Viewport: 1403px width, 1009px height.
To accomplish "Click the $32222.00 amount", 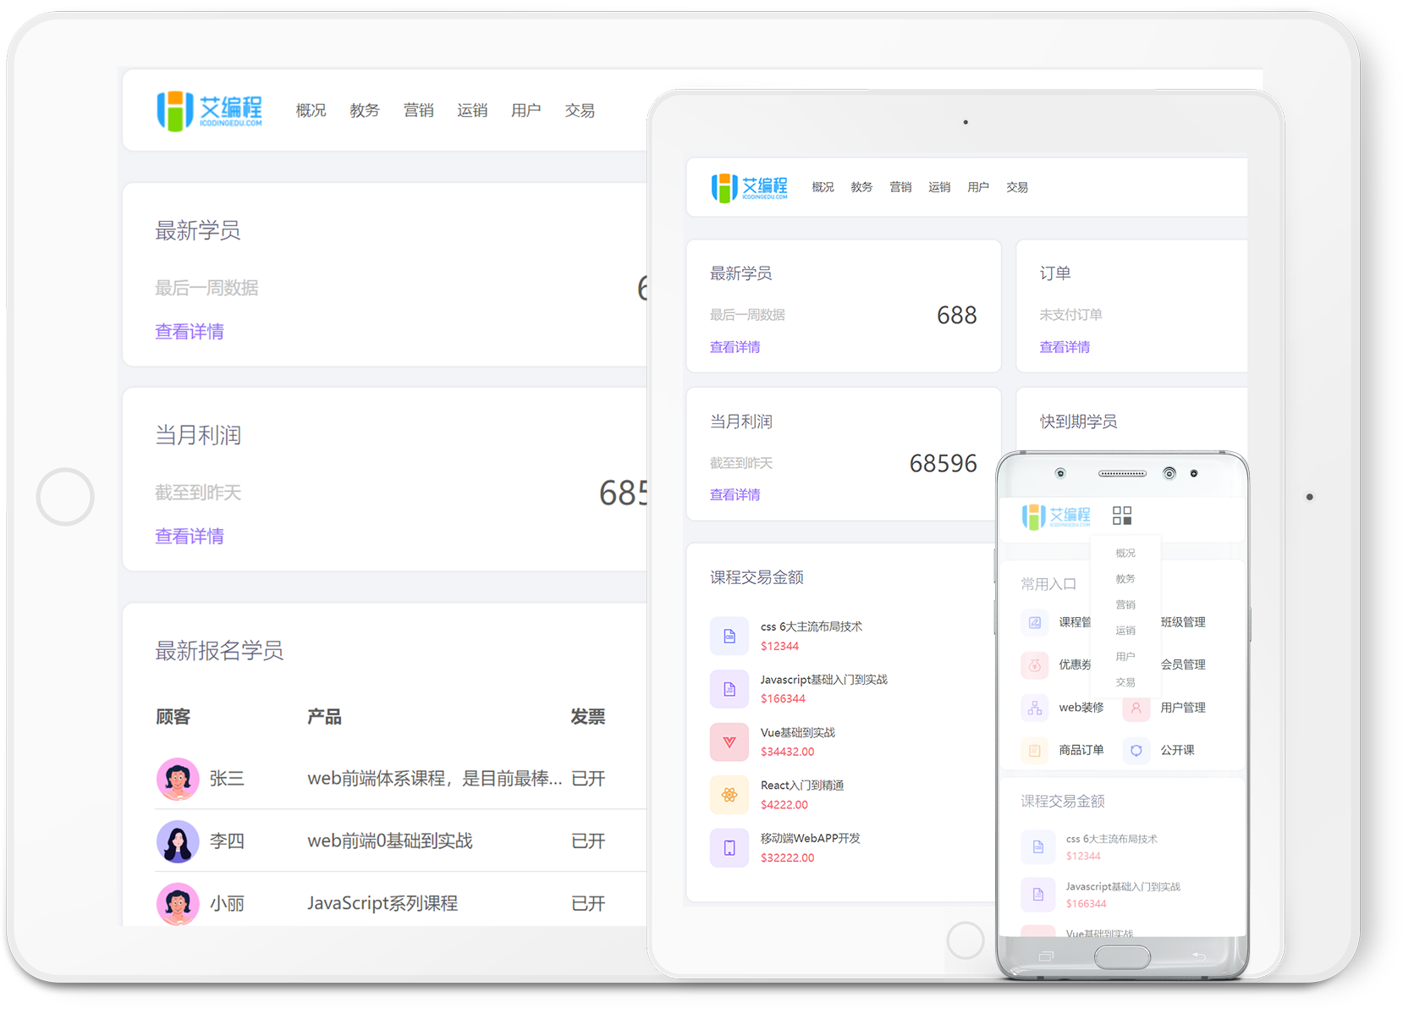I will click(787, 857).
